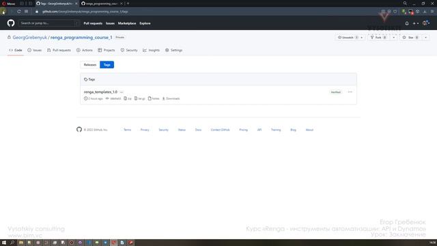Open the Contact GitHub footer link
The image size is (437, 246).
point(220,130)
